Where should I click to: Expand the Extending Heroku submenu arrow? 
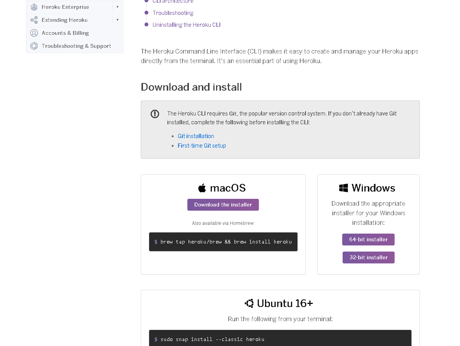click(118, 20)
